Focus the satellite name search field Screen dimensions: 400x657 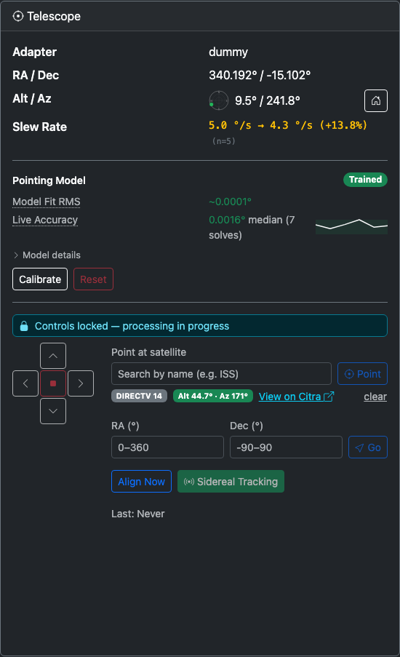(x=221, y=374)
